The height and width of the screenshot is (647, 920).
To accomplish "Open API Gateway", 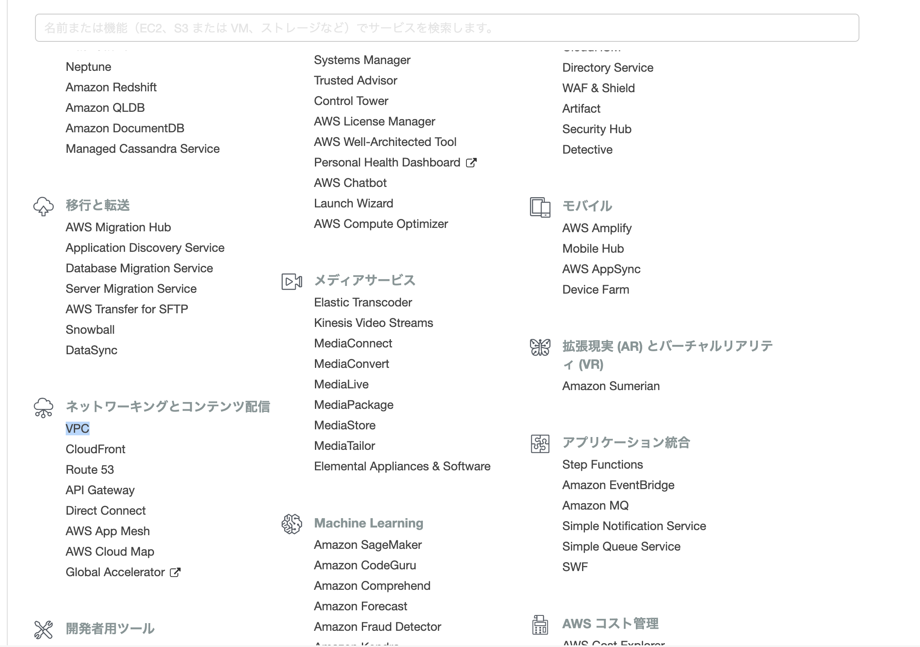I will pos(100,490).
